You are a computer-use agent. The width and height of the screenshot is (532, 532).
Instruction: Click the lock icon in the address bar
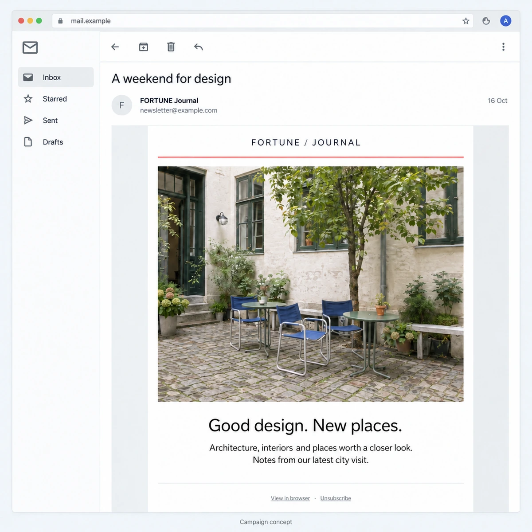[x=61, y=21]
